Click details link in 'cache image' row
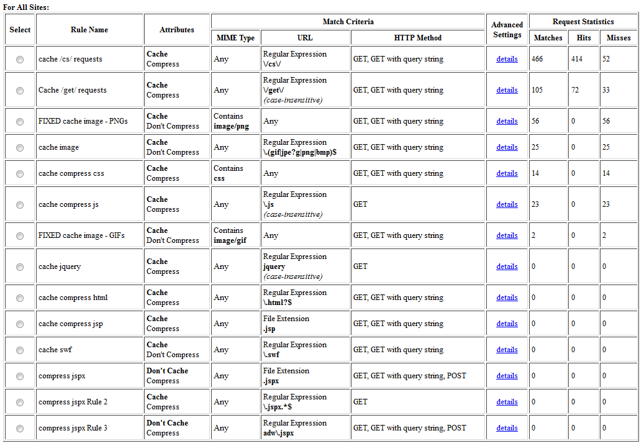 [x=507, y=147]
